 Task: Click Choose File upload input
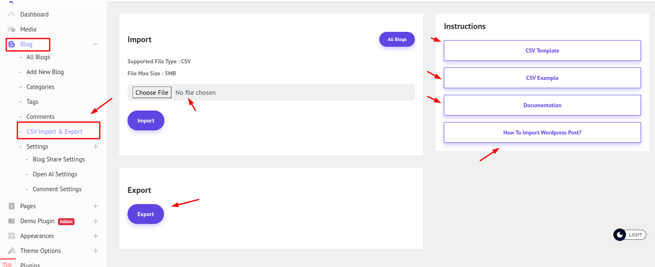(152, 92)
